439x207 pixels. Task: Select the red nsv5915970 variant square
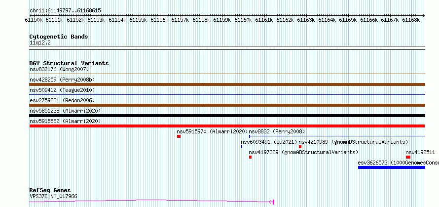pyautogui.click(x=179, y=136)
